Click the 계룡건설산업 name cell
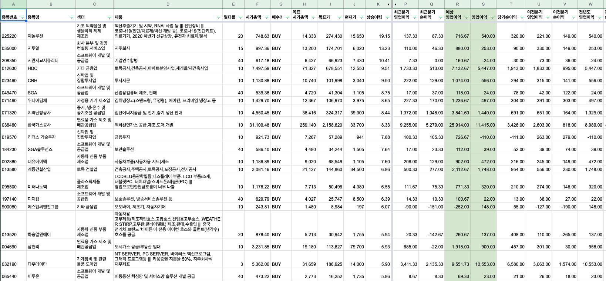Screen dimensions: 606x281 click(51, 169)
